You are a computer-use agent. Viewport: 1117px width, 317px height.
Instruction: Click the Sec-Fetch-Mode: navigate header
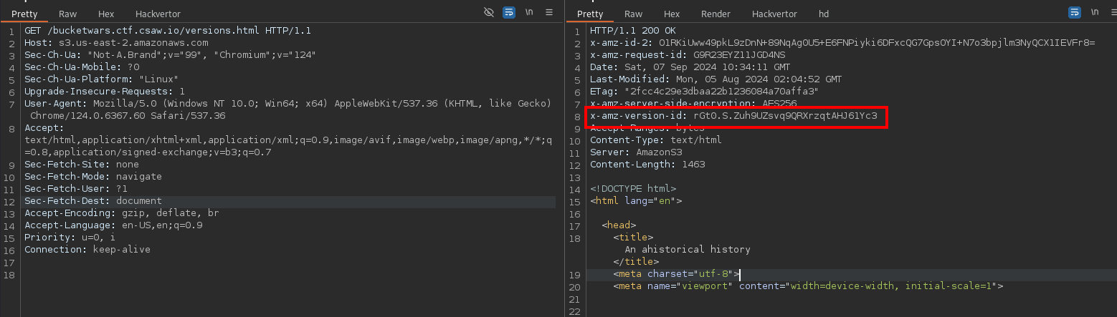pyautogui.click(x=93, y=177)
